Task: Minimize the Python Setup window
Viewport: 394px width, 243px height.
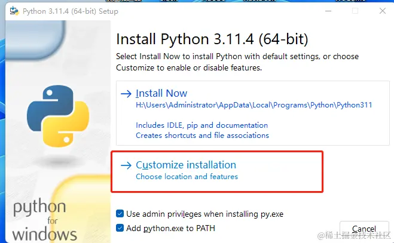Action: 328,11
